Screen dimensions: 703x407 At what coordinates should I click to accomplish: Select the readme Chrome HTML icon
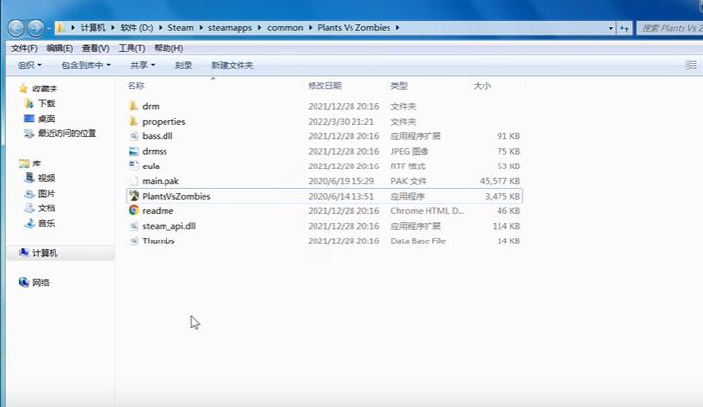tap(133, 210)
